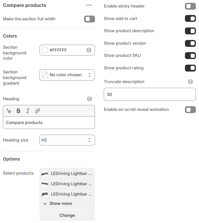Select the first LEDriving Lightbar product thumbnail
Screen dimensions: 199x223
tap(45, 174)
